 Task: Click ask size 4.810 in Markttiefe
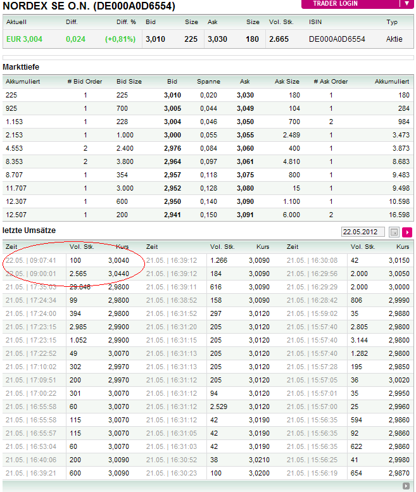click(291, 161)
